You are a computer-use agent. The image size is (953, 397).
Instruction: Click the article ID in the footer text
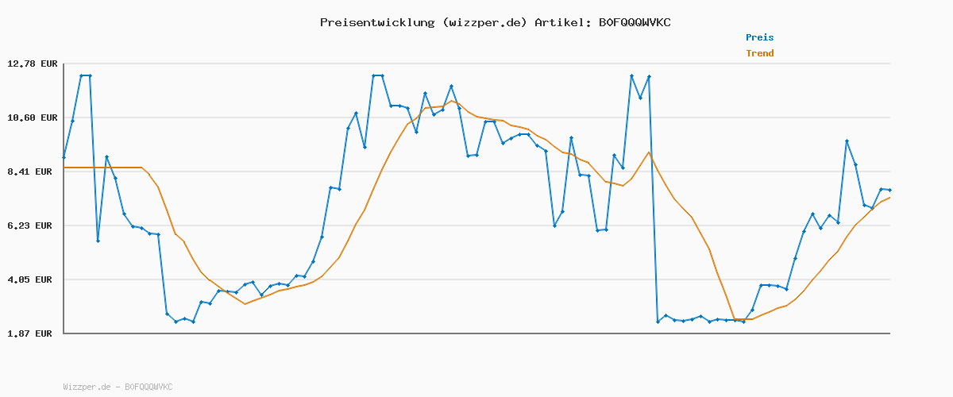pyautogui.click(x=149, y=387)
